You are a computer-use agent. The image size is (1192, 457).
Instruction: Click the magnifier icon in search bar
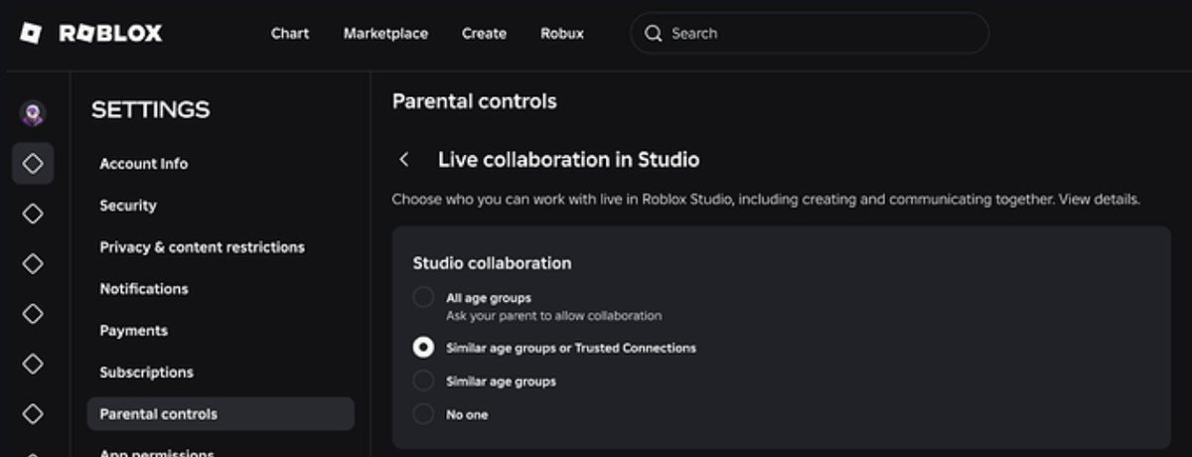(653, 34)
